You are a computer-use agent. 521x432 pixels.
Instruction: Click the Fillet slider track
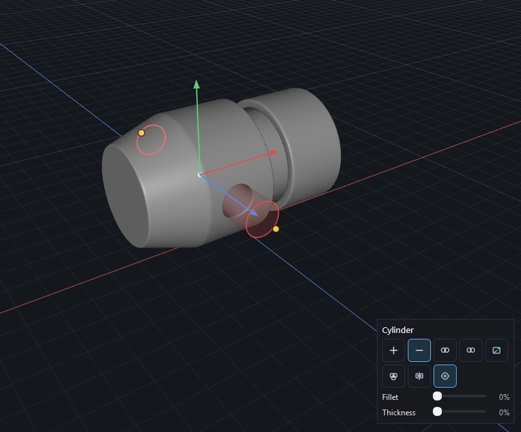point(460,396)
